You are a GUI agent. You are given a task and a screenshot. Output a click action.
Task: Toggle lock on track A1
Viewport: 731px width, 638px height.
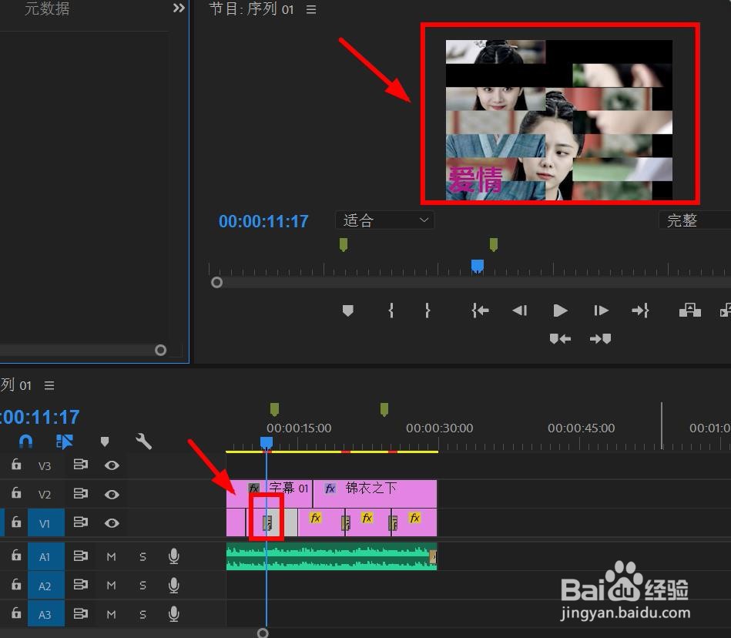pos(16,555)
